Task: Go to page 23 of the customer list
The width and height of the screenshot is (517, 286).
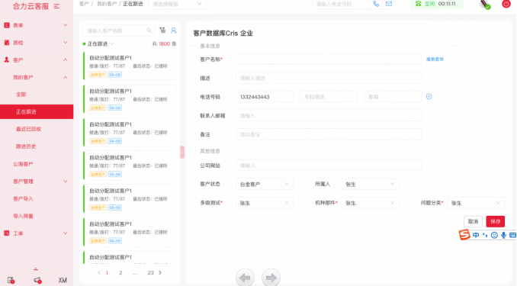Action: pos(151,273)
